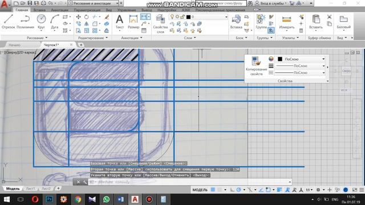This screenshot has width=365, height=205.
Task: Open the Параметризация ribbon tab
Action: [87, 10]
